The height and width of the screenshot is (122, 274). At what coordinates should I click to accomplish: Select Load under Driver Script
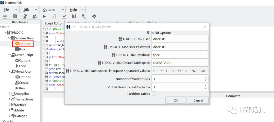[21, 66]
